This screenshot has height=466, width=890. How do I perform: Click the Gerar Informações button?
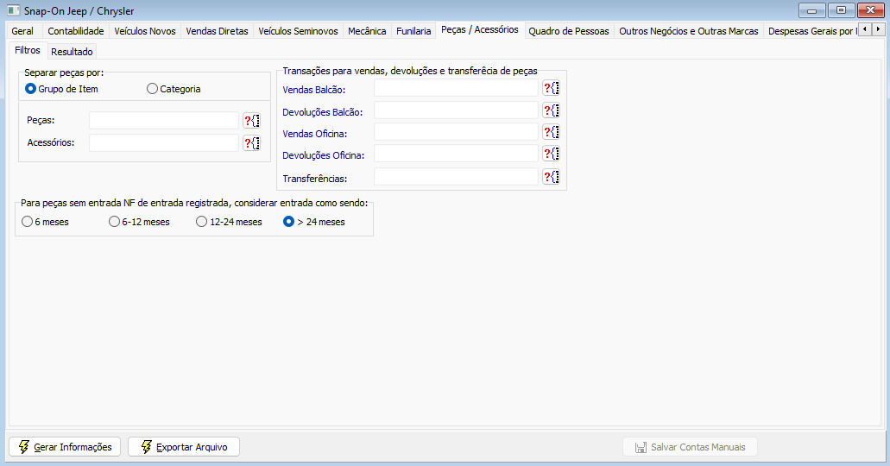65,447
